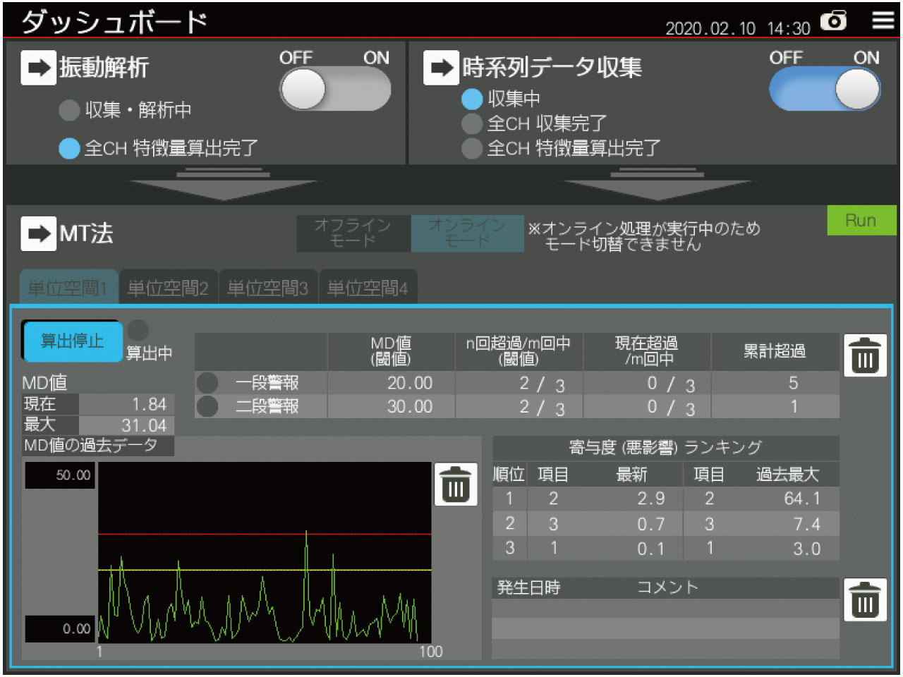Screen dimensions: 903x677
Task: Delete alarm counts with top trash icon
Action: click(865, 355)
